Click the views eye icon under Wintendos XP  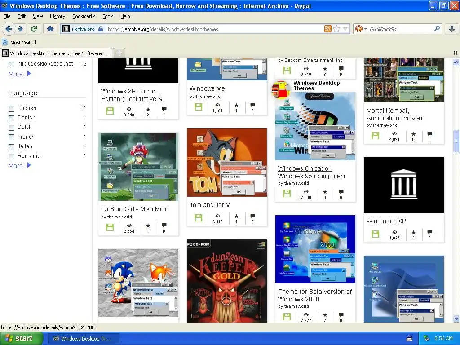click(394, 232)
